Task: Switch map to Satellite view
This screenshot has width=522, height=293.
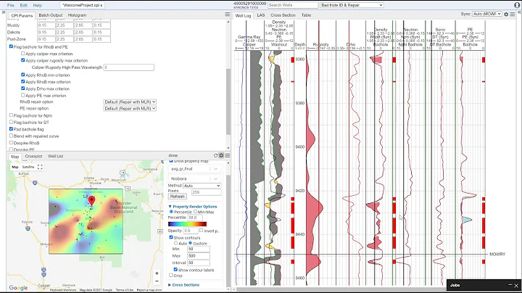Action: [x=28, y=167]
